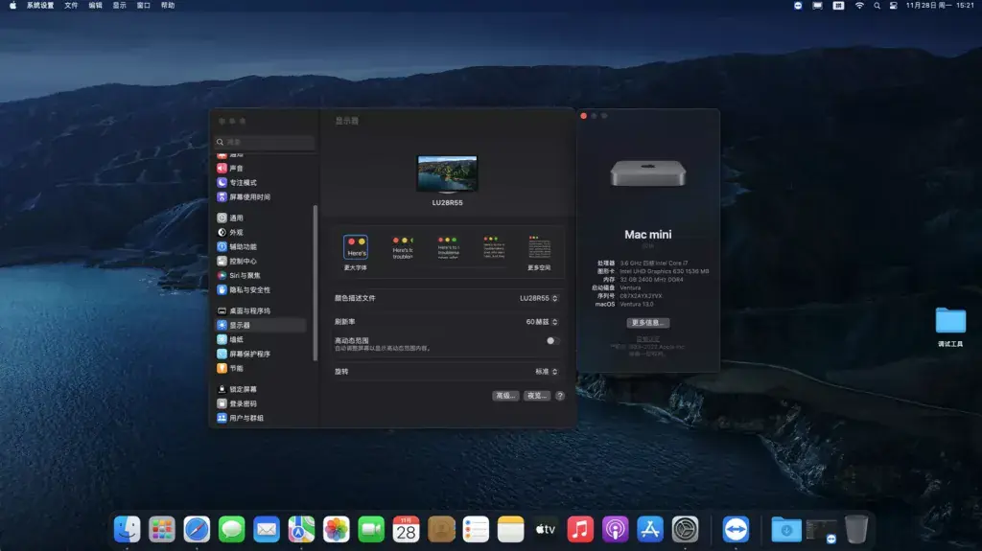This screenshot has height=551, width=982.
Task: Open 通用 (General) settings in the sidebar
Action: coord(261,218)
